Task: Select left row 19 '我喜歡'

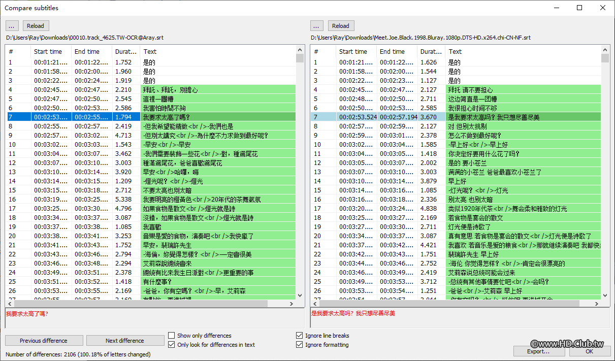Action: point(150,227)
